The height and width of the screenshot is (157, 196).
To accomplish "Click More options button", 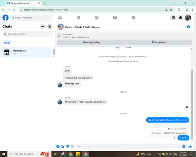I will click(x=159, y=42).
